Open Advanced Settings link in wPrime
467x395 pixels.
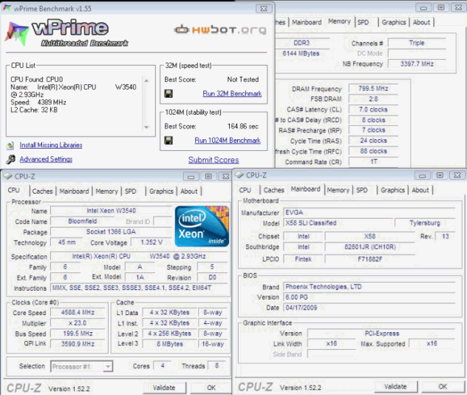click(46, 159)
